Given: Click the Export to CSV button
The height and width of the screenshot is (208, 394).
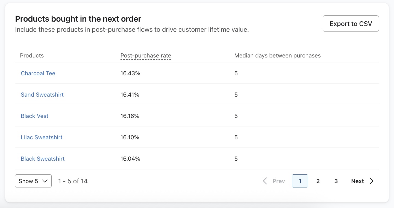Looking at the screenshot, I should tap(351, 24).
